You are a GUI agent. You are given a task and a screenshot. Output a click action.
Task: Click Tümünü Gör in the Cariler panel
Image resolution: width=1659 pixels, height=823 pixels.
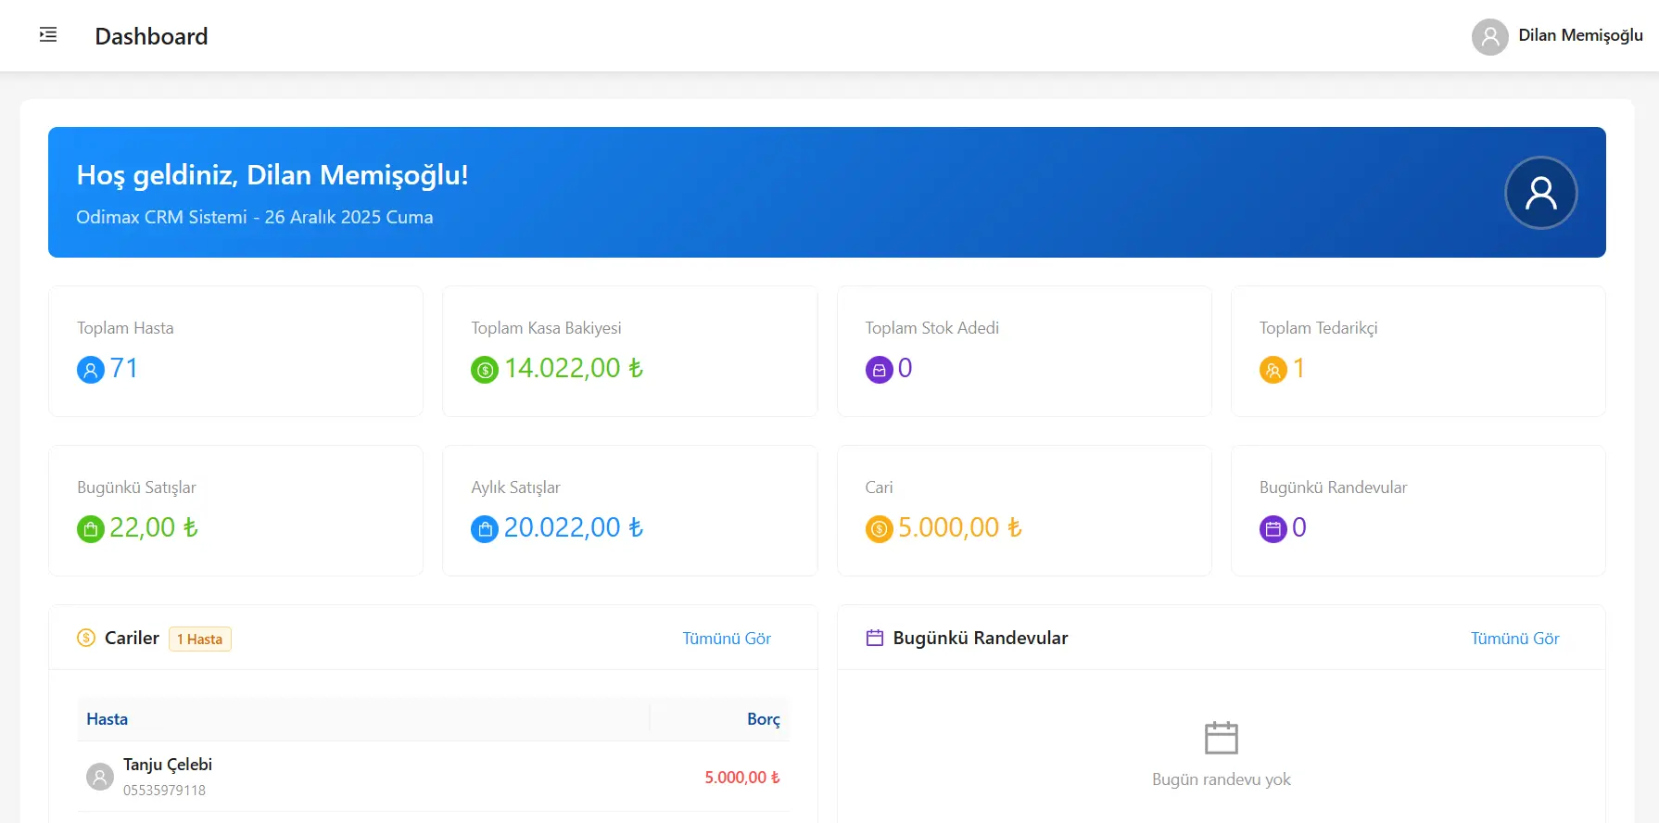coord(727,639)
